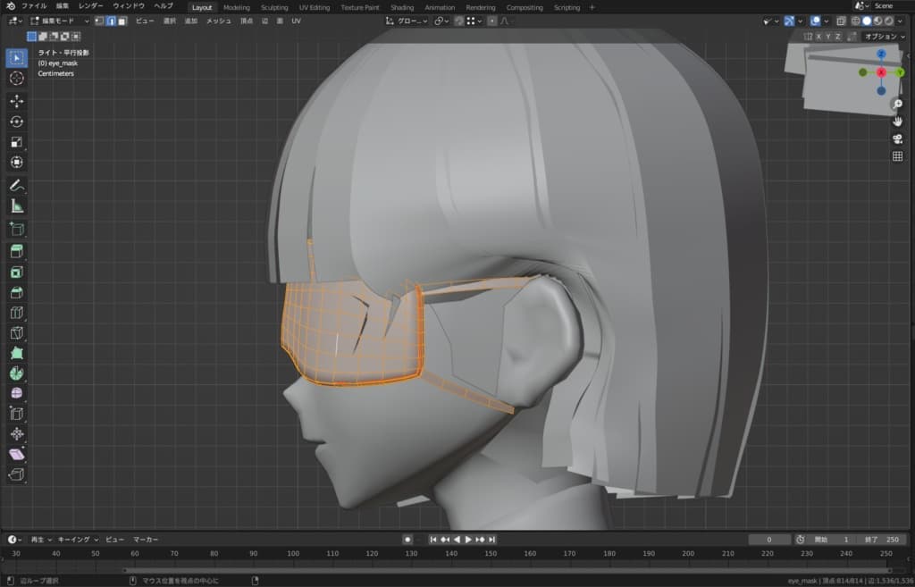Click the jump to end frame button

pyautogui.click(x=491, y=540)
